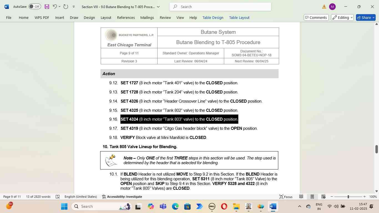Click the zoom slider handle
Screen dimensions: 379x213
coord(348,197)
